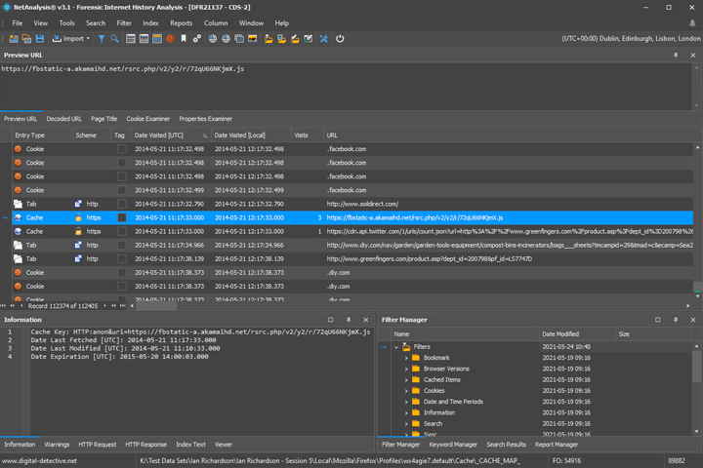The height and width of the screenshot is (468, 703).
Task: Click the magnifying glass Search icon
Action: (x=115, y=39)
